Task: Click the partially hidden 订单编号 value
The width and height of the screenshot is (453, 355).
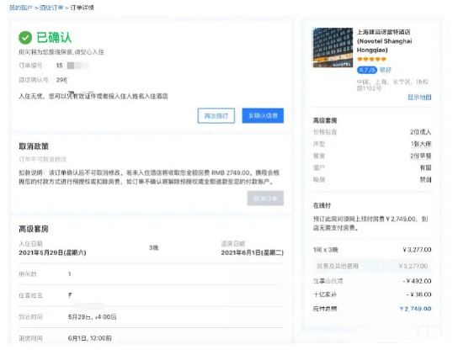Action: click(72, 66)
